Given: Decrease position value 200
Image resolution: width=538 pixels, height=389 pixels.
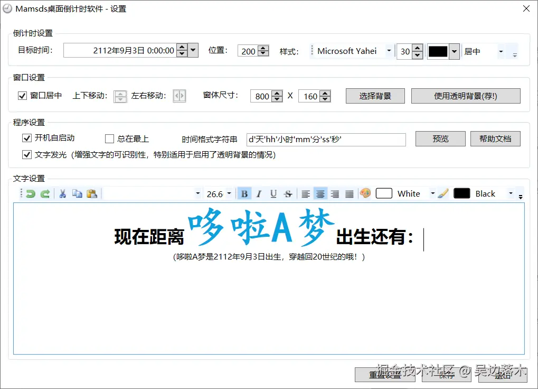Looking at the screenshot, I should [263, 53].
